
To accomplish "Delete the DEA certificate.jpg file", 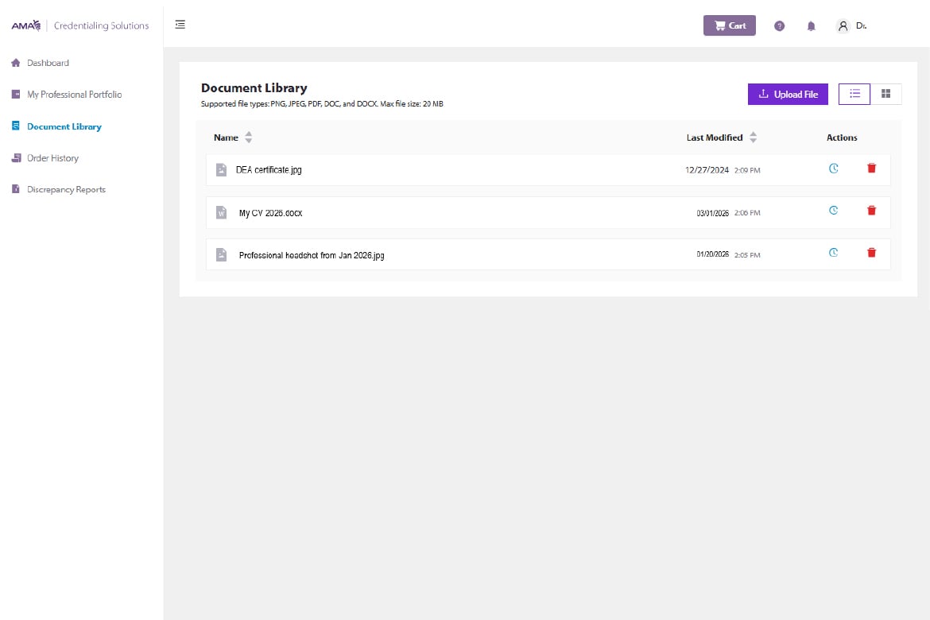I will pyautogui.click(x=871, y=169).
